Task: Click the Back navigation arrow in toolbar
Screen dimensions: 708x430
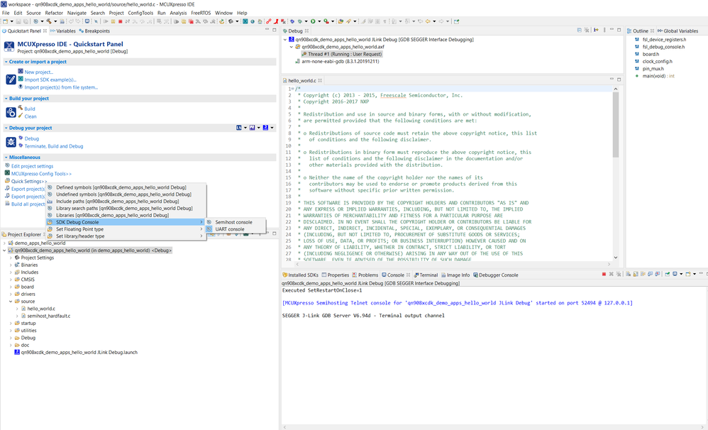Action: 428,21
